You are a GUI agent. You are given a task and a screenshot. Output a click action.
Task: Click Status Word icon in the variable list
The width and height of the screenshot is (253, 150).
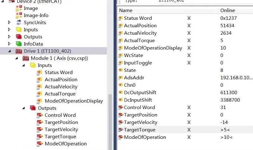(120, 18)
